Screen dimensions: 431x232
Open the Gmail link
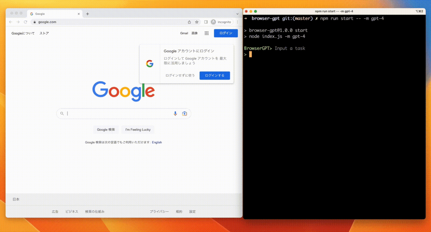coord(184,33)
